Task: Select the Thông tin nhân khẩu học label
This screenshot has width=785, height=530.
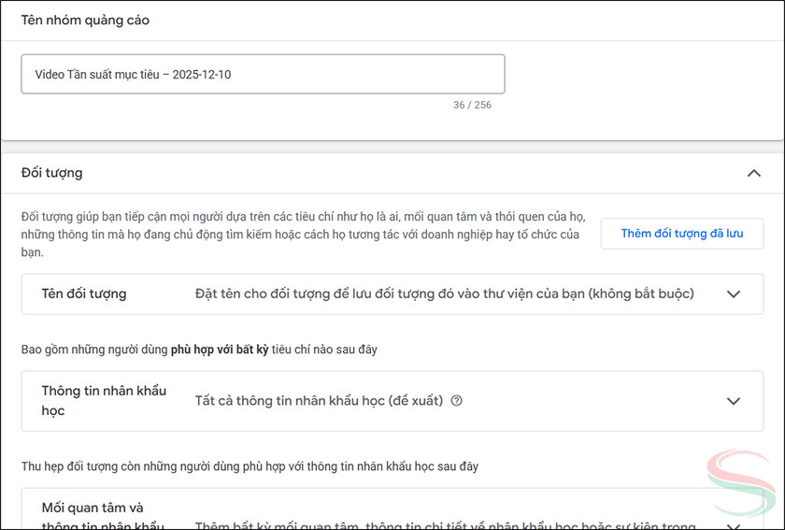Action: click(103, 400)
